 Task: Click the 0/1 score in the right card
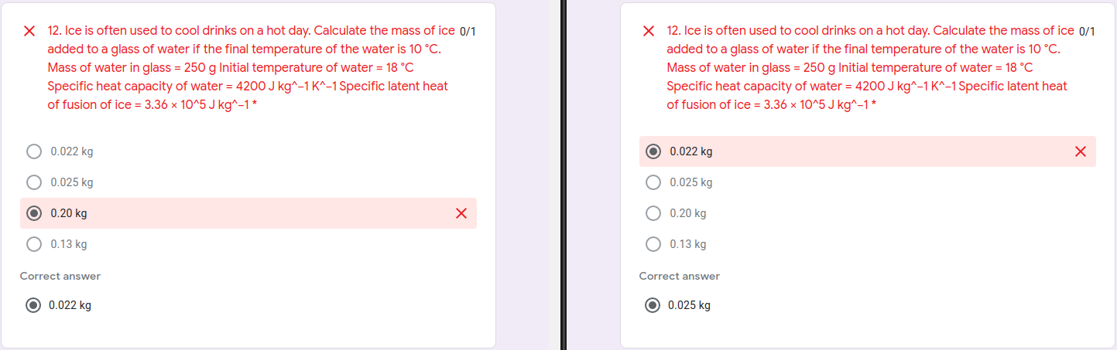1087,32
